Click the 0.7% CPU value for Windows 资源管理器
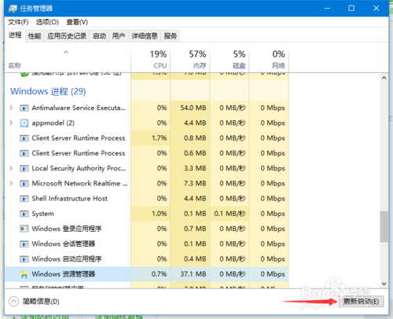393x319 pixels. point(159,274)
